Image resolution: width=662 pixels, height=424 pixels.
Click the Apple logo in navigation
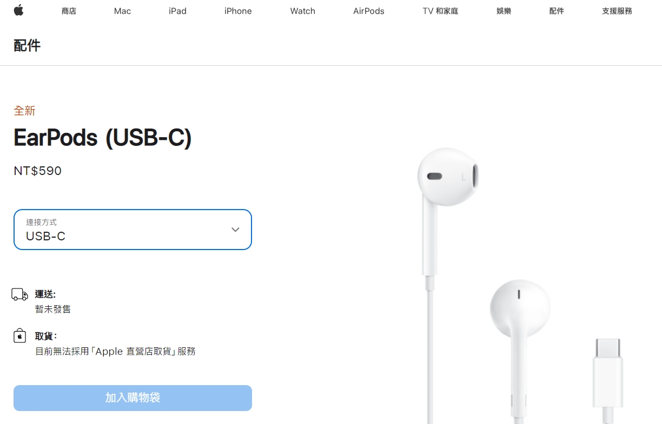pos(19,10)
